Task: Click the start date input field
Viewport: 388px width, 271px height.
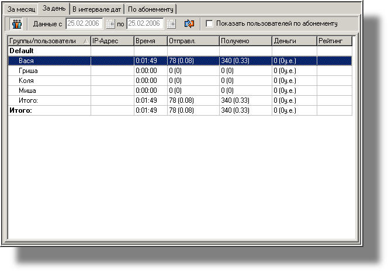Action: tap(84, 24)
